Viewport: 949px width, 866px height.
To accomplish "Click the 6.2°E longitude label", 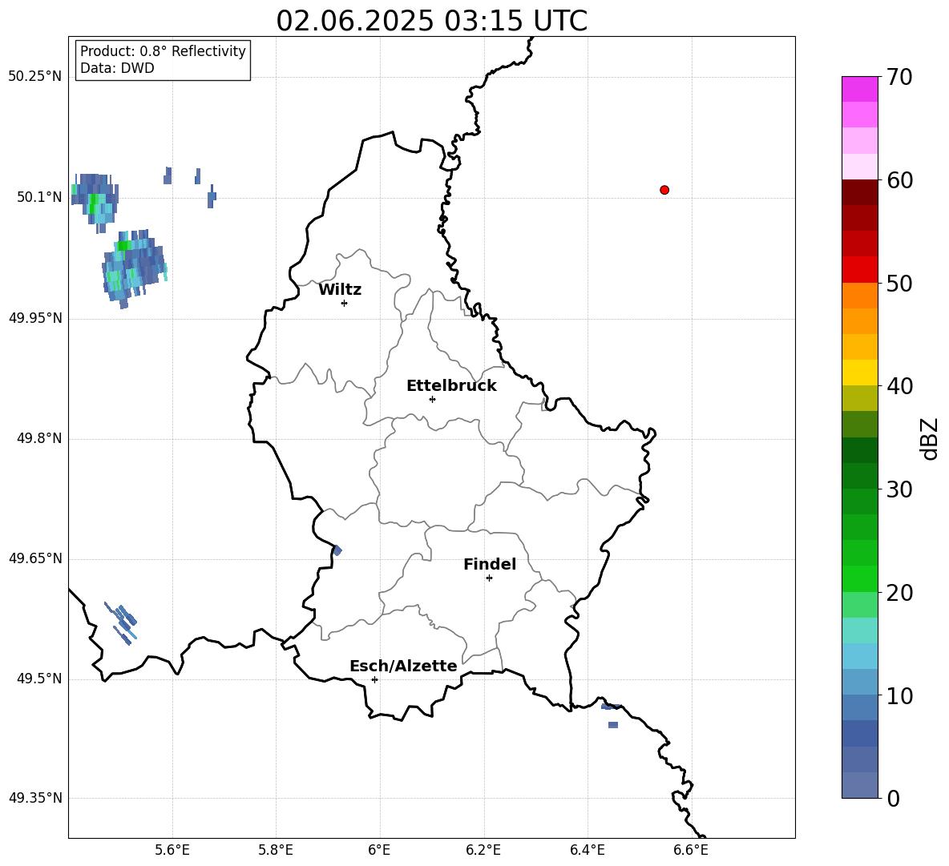I will 483,850.
